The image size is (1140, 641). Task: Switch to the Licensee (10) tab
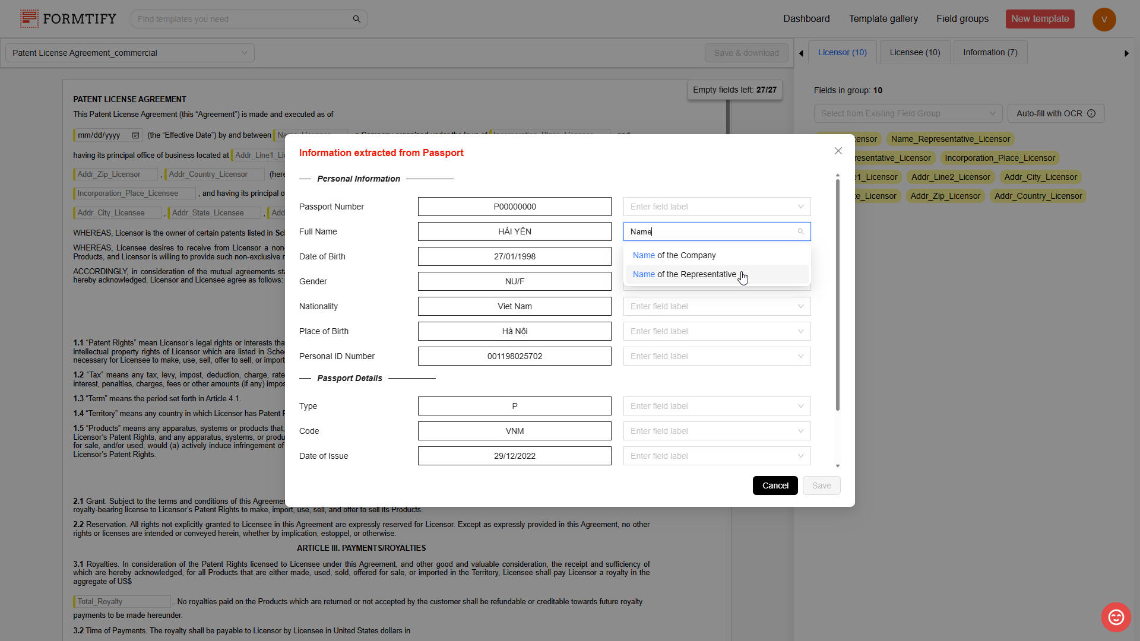tap(914, 52)
